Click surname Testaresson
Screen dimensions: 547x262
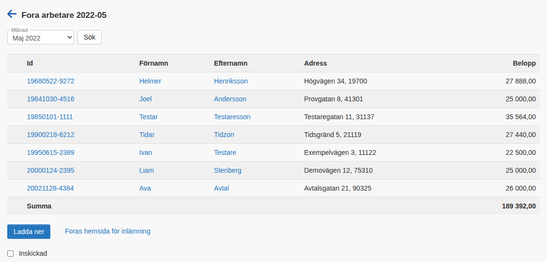(x=232, y=117)
